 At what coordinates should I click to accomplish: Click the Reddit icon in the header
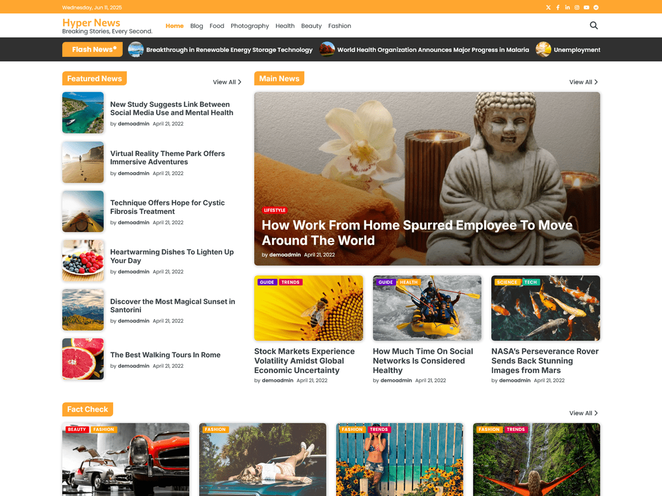(595, 7)
